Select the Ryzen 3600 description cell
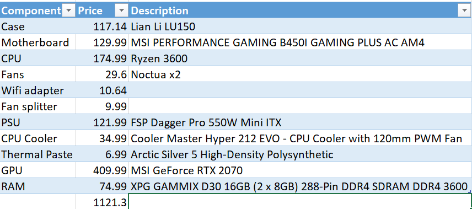Image resolution: width=472 pixels, height=209 pixels. (x=301, y=58)
